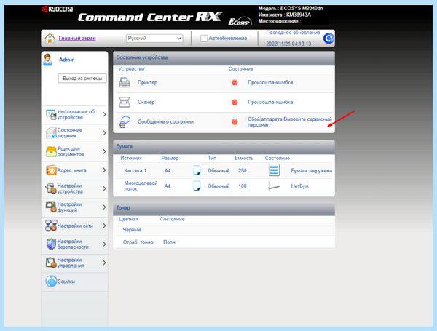Click the Сканер Произошла ошибка status text
Image resolution: width=437 pixels, height=331 pixels.
pyautogui.click(x=271, y=102)
